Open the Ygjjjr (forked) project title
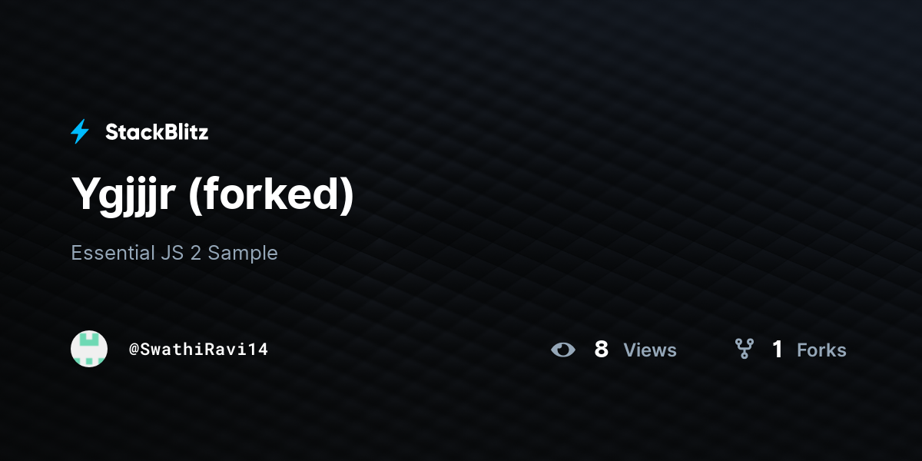The width and height of the screenshot is (922, 461). 213,195
